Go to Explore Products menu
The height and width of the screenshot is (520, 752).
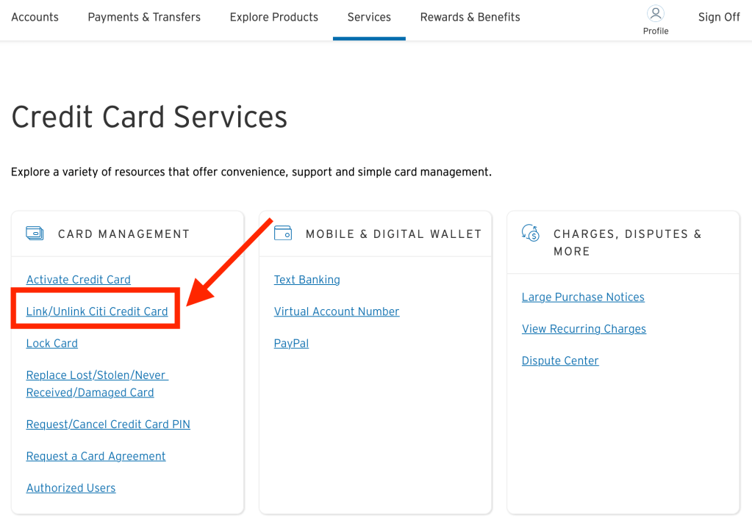273,17
